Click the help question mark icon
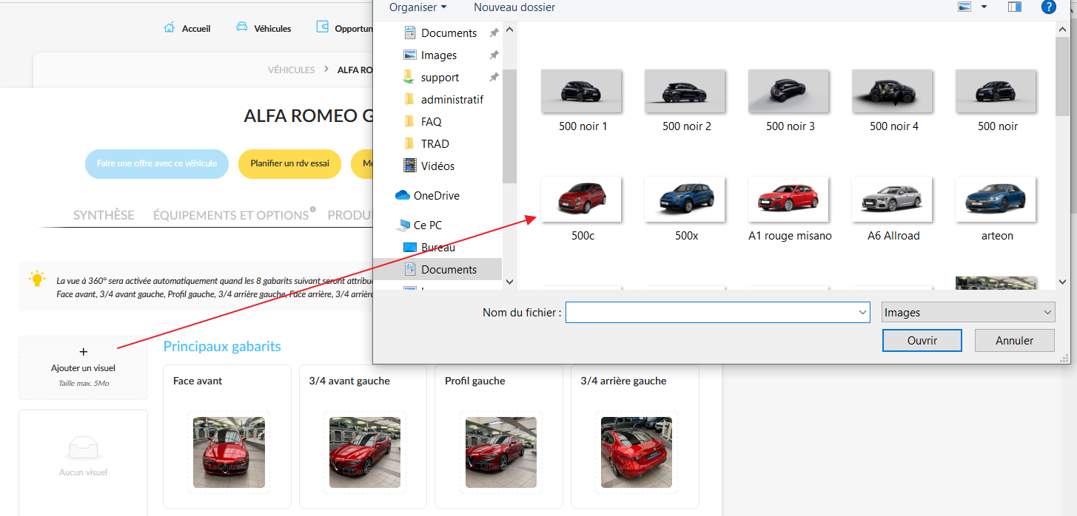The image size is (1077, 516). click(1048, 7)
